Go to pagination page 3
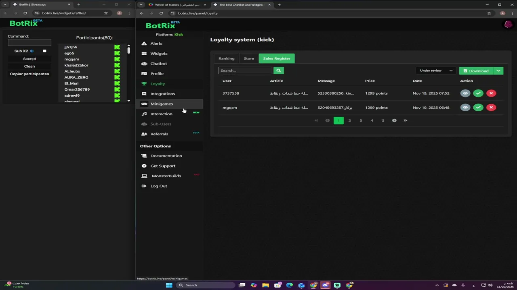 coord(361,120)
